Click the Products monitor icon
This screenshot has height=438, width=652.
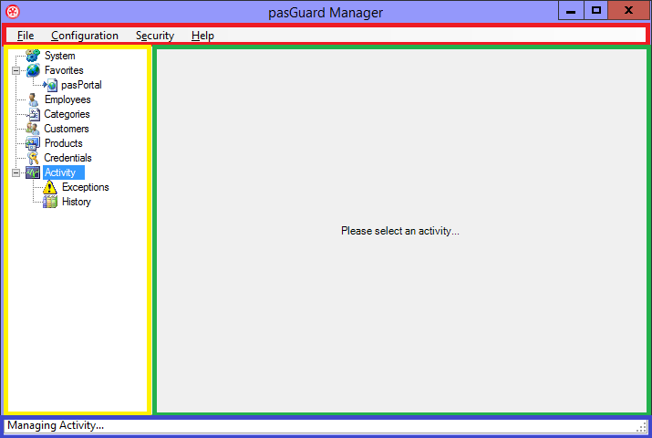(33, 143)
